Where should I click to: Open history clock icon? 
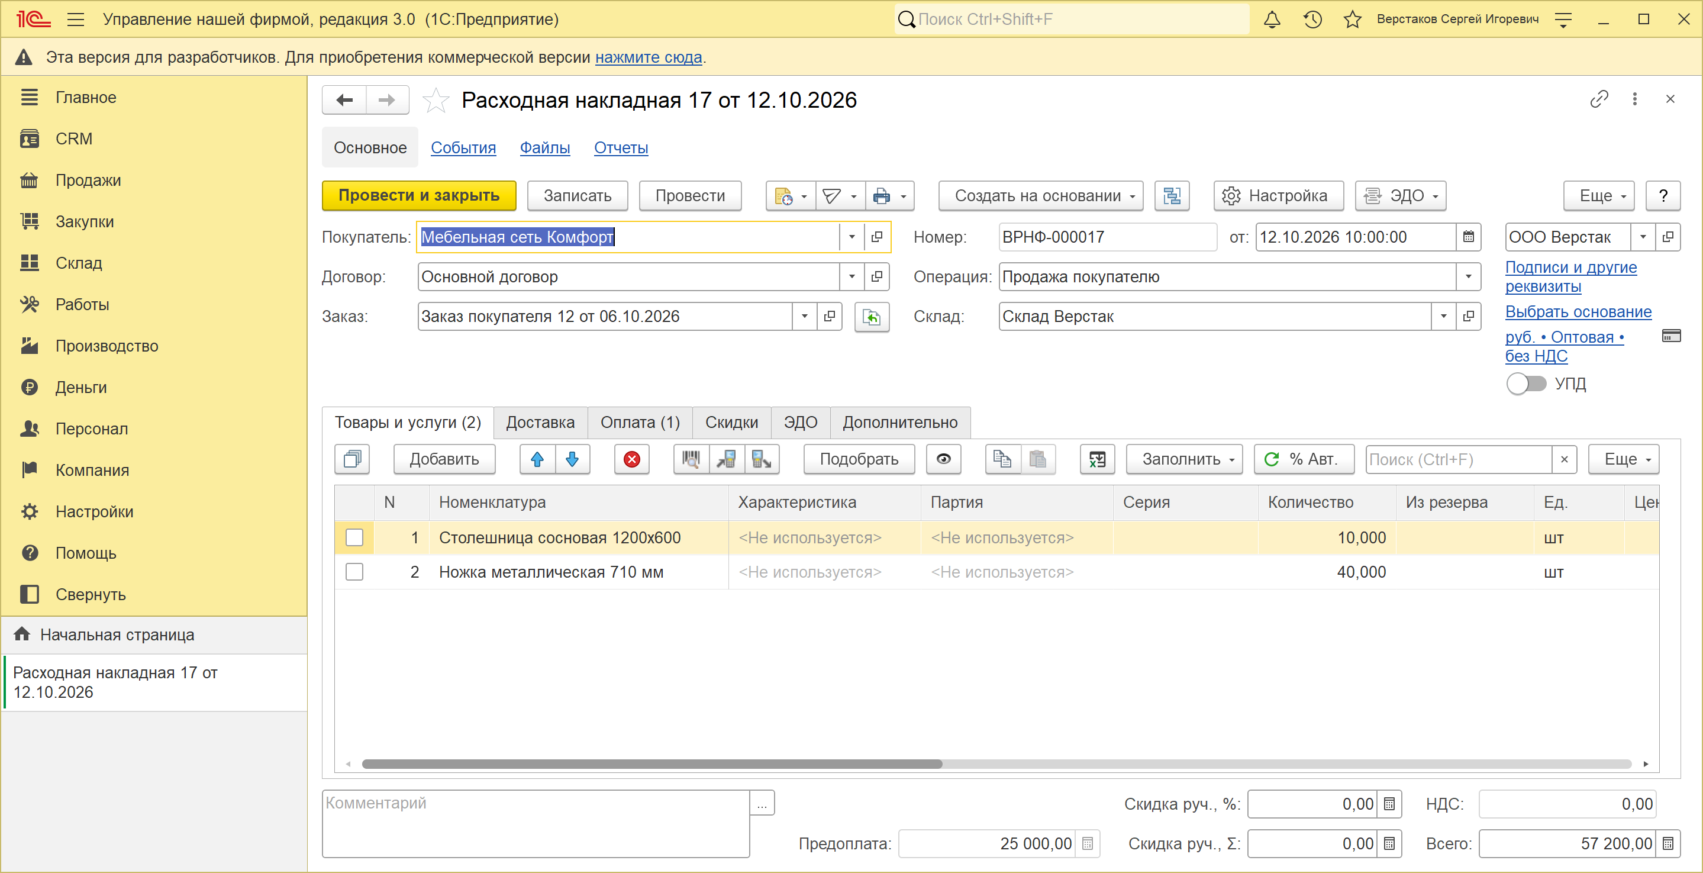click(x=1313, y=19)
